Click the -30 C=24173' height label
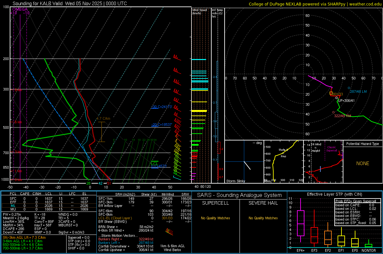 [x=161, y=107]
